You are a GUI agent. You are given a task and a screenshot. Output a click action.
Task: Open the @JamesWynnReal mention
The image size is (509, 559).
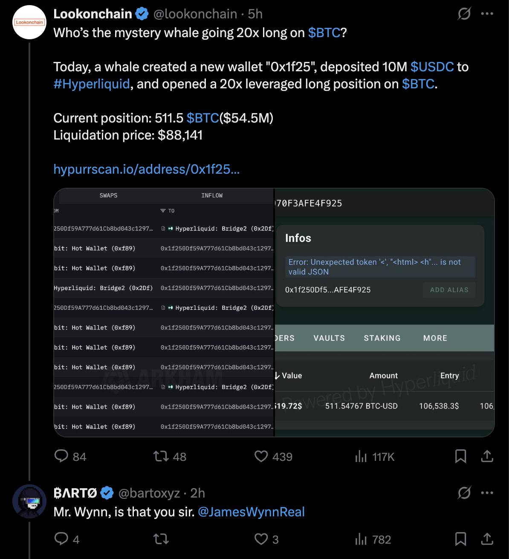pyautogui.click(x=251, y=512)
